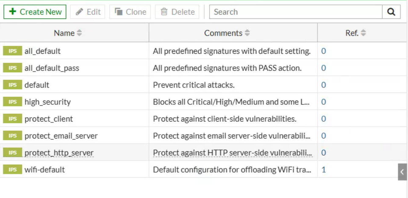Focus the Search input field
This screenshot has width=408, height=198.
pyautogui.click(x=296, y=12)
